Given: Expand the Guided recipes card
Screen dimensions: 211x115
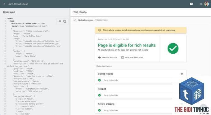Looking at the screenshot, I should 141,74.
